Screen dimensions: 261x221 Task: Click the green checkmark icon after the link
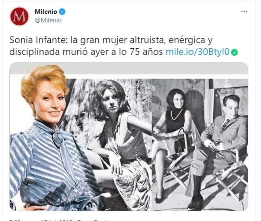click(x=235, y=53)
